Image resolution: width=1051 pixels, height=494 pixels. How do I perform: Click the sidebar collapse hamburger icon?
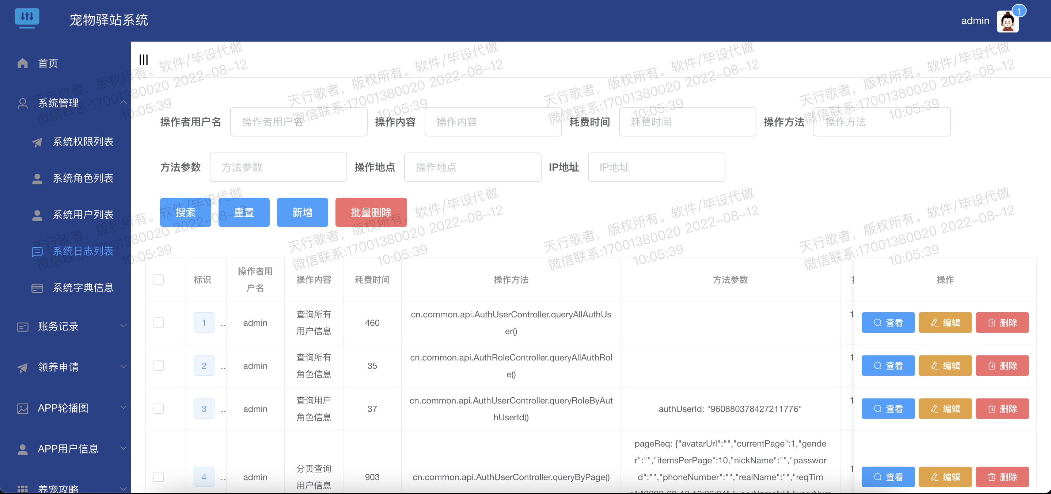(x=143, y=60)
